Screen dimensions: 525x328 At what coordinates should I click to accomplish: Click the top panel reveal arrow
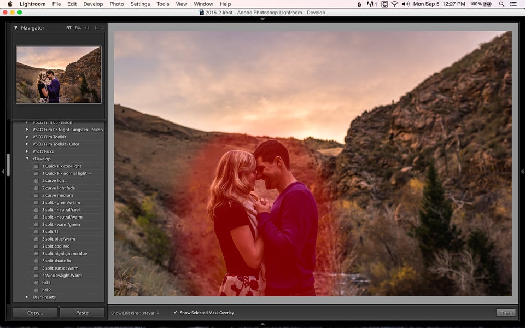tap(262, 19)
